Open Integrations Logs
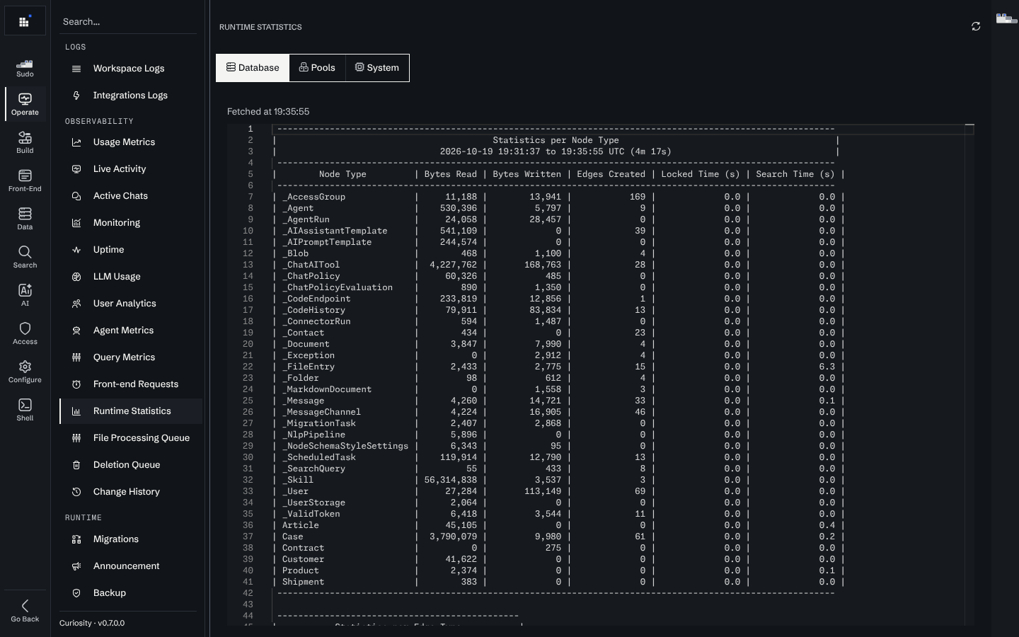The image size is (1019, 637). pyautogui.click(x=131, y=96)
